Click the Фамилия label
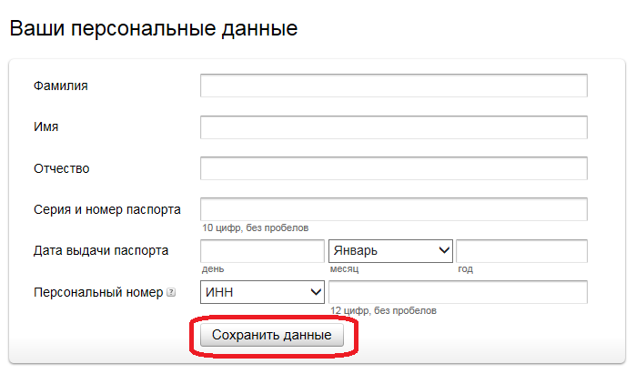The width and height of the screenshot is (636, 374). (x=61, y=86)
